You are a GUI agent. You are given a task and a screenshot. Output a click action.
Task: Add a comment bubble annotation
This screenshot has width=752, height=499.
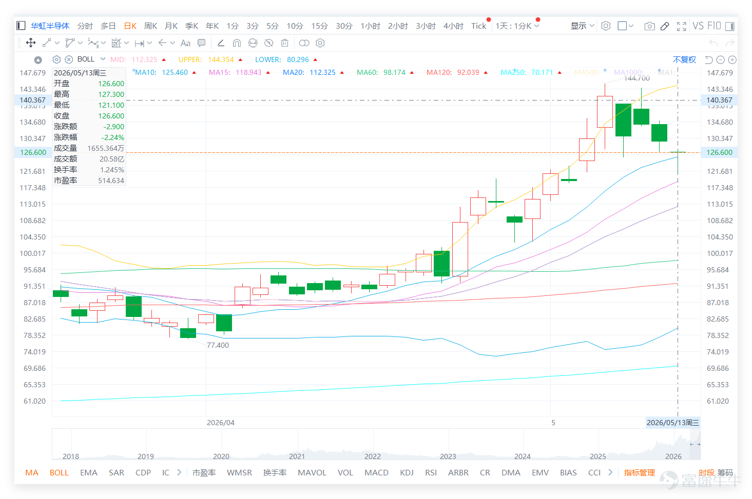click(202, 43)
